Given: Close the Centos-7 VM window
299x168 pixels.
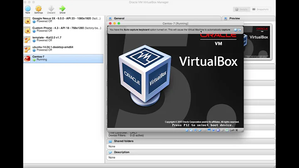Looking at the screenshot, I should pos(110,23).
